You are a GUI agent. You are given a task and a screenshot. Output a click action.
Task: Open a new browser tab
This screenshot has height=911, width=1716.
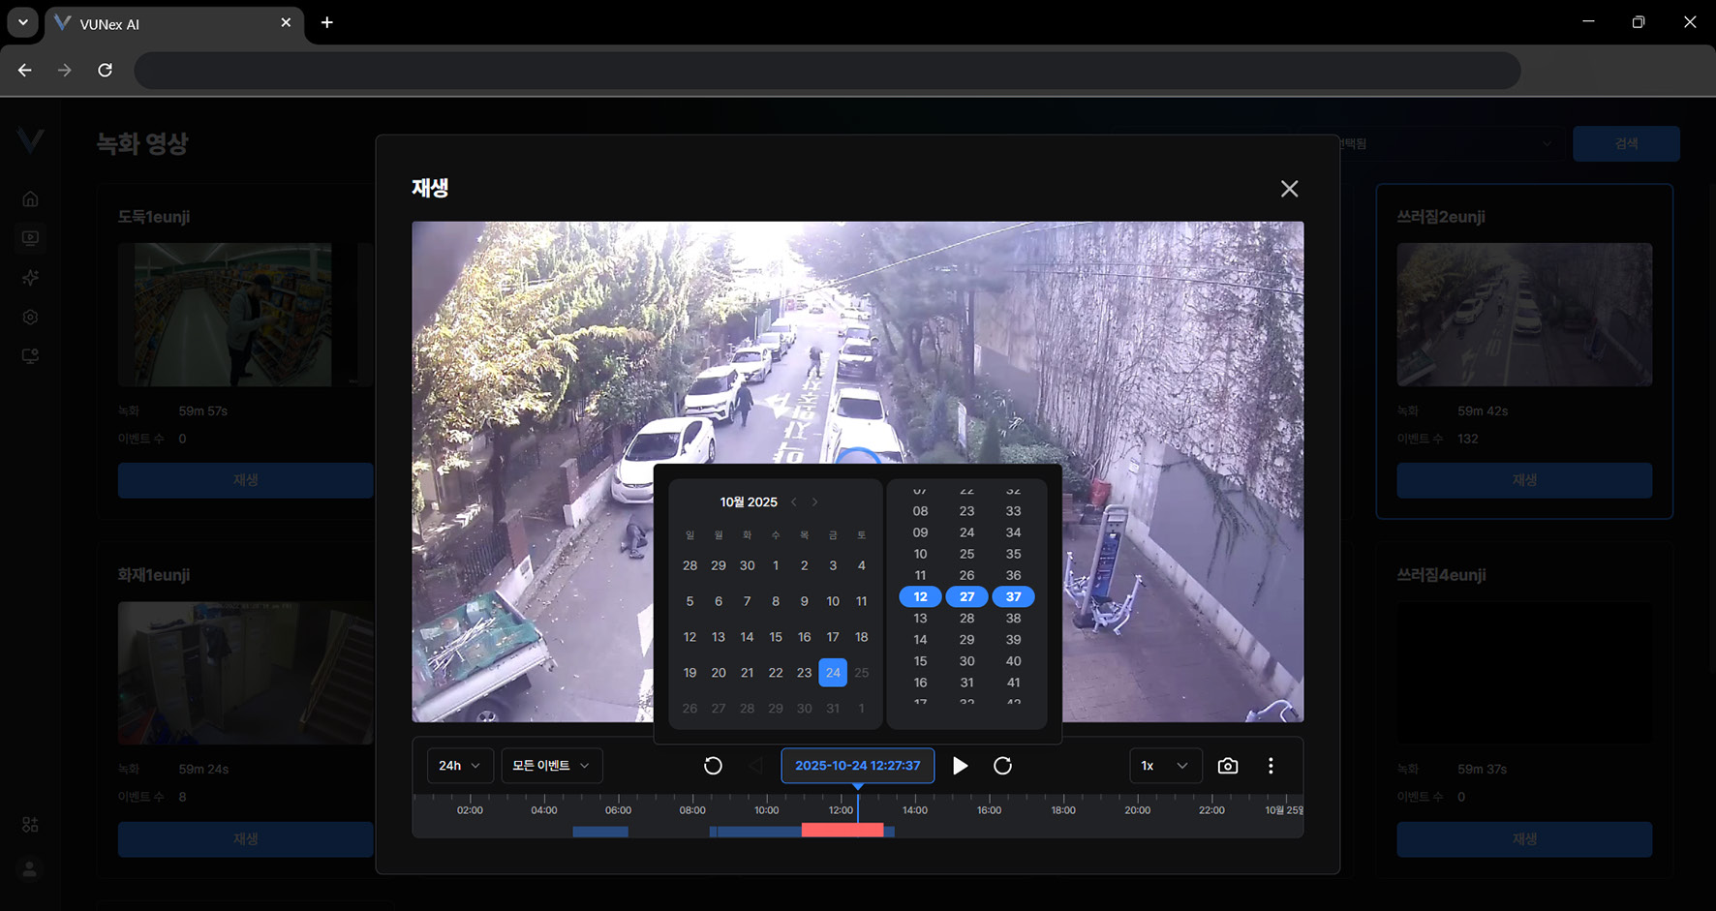pyautogui.click(x=327, y=22)
